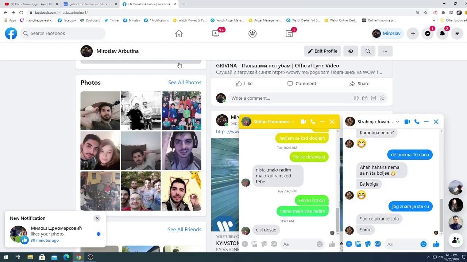The width and height of the screenshot is (467, 262).
Task: Open the Facebook Watch video icon
Action: [216, 33]
